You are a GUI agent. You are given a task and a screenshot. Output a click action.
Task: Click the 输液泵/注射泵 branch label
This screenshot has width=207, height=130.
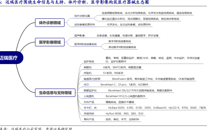point(92,79)
